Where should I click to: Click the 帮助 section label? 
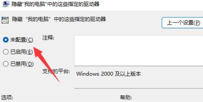click(126, 98)
